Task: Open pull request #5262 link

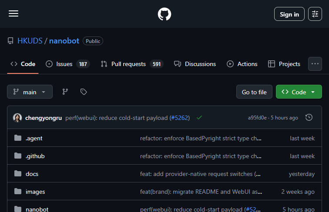Action: click(179, 118)
